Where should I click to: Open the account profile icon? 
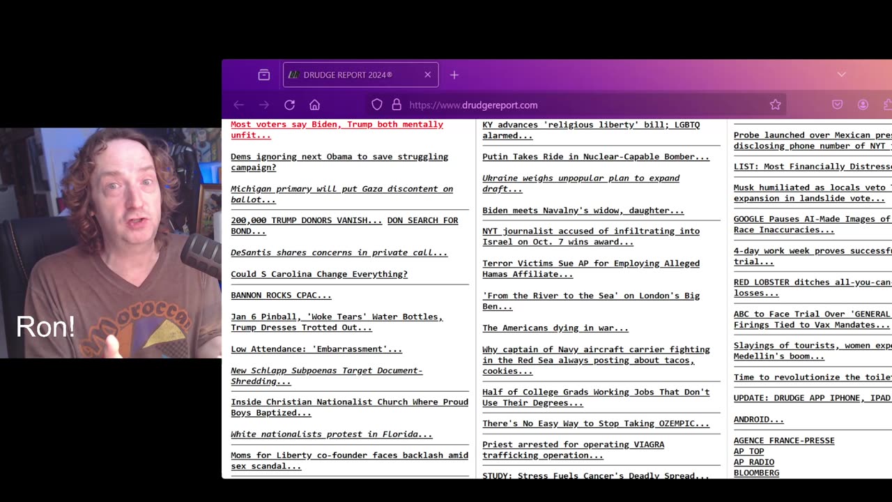coord(863,105)
